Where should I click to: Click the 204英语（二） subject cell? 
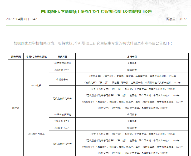click(62, 121)
